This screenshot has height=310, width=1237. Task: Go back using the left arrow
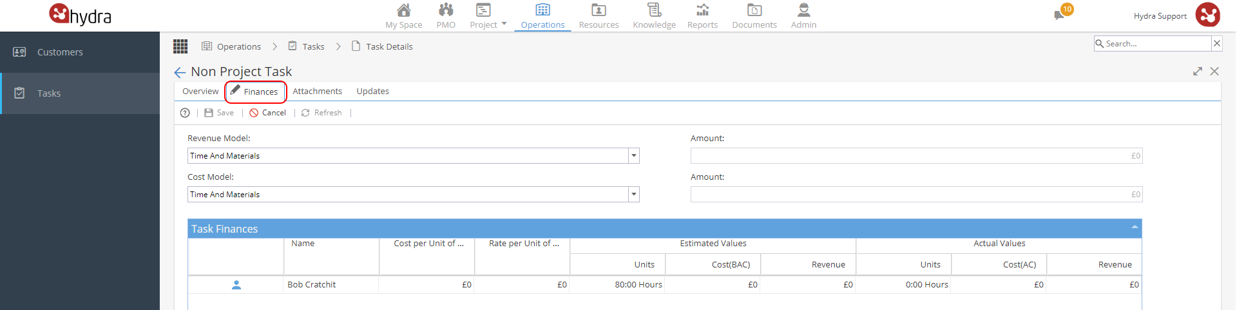(x=180, y=72)
